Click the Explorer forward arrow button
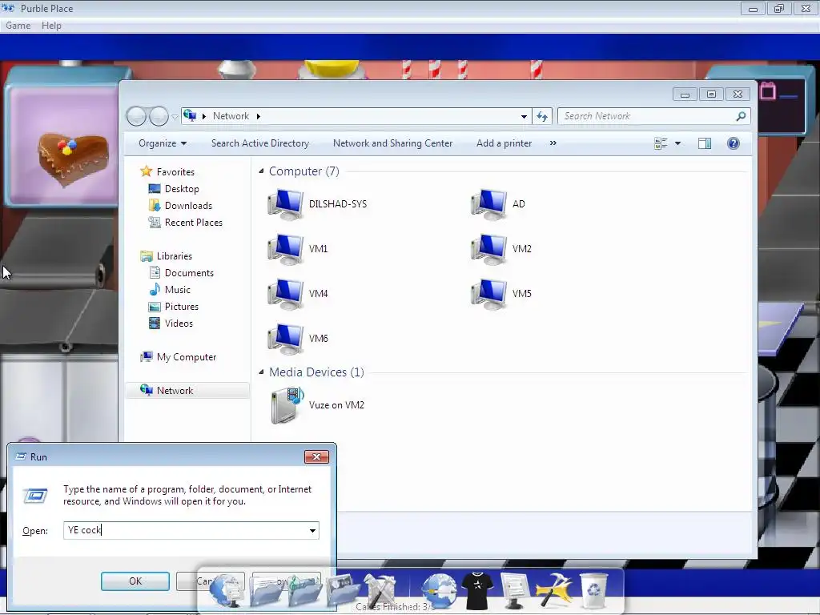Image resolution: width=820 pixels, height=615 pixels. [159, 116]
